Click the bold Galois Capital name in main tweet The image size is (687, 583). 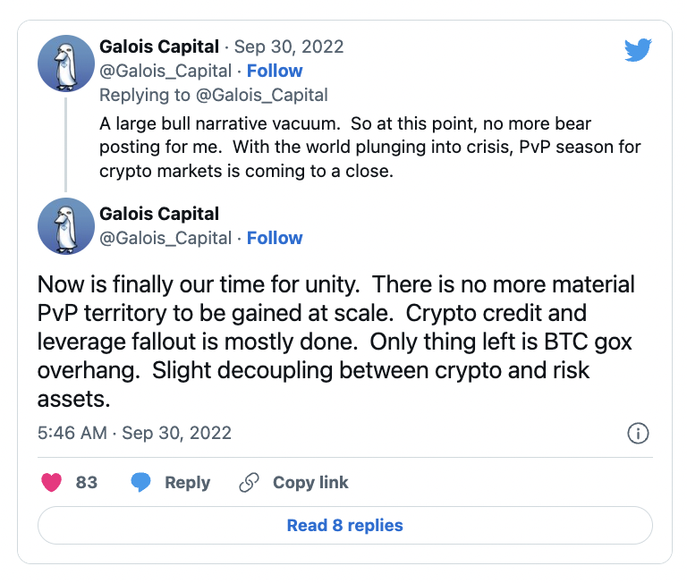(159, 214)
